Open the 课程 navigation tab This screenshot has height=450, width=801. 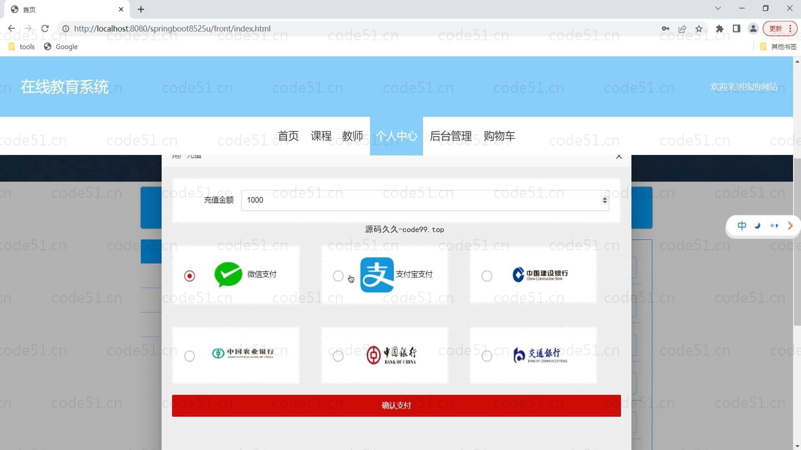point(321,136)
